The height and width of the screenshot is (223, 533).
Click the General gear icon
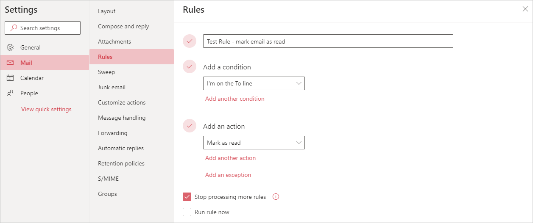point(11,47)
